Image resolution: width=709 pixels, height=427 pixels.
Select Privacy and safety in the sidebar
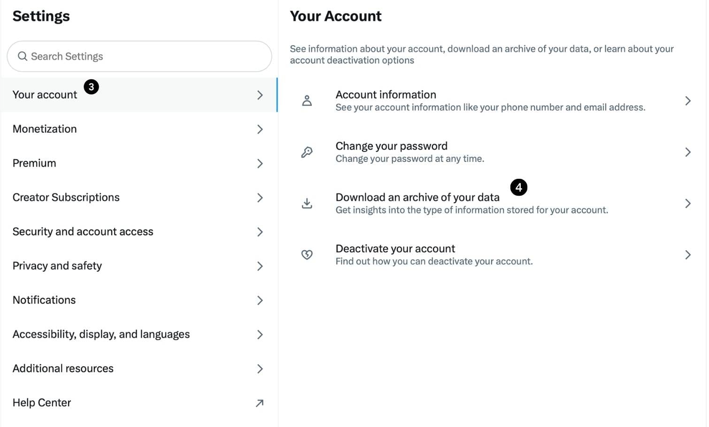(57, 266)
